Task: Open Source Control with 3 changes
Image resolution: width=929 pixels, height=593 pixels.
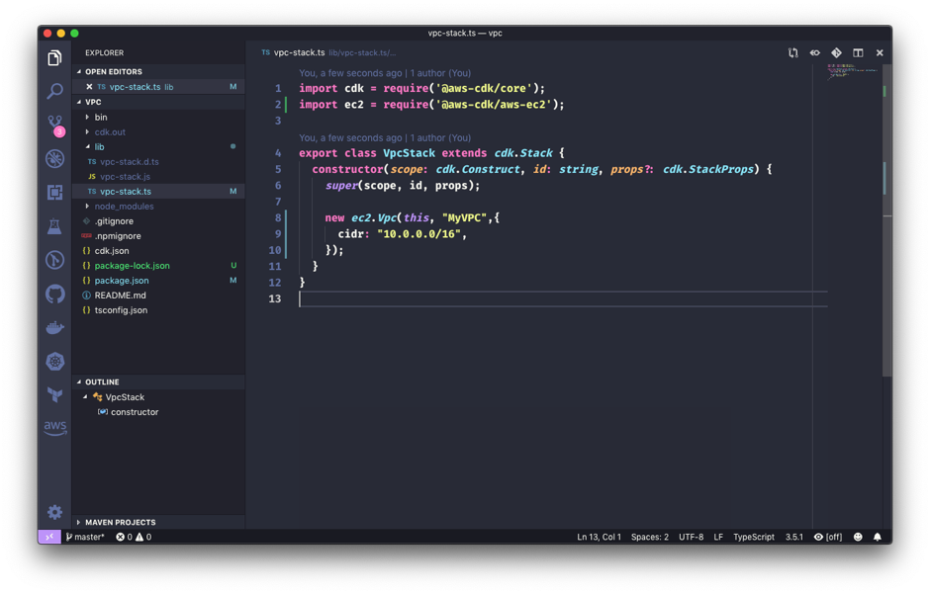Action: click(x=54, y=125)
